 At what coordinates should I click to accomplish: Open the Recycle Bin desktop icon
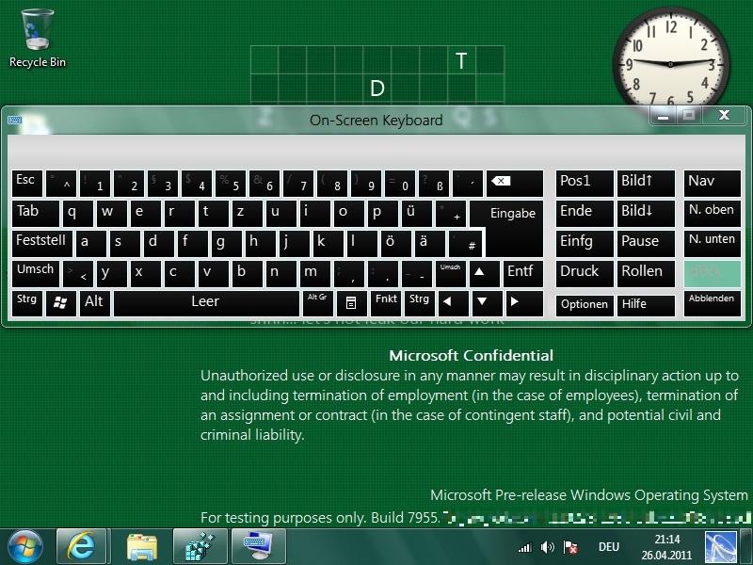[38, 39]
